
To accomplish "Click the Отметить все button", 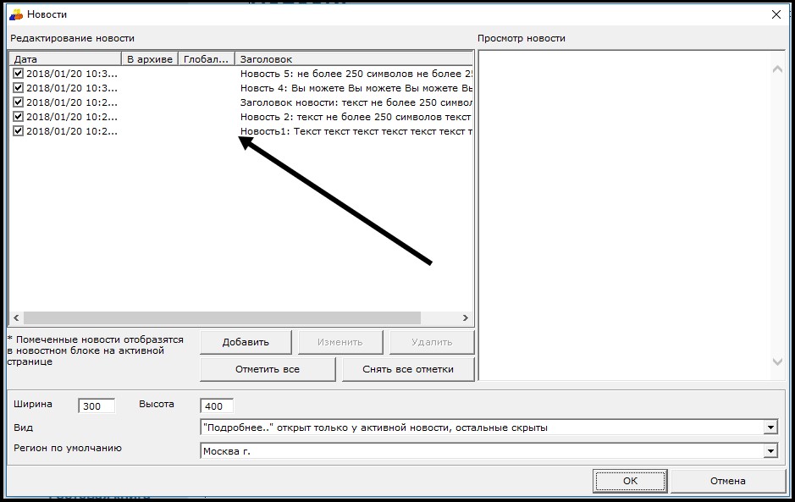I will (268, 369).
